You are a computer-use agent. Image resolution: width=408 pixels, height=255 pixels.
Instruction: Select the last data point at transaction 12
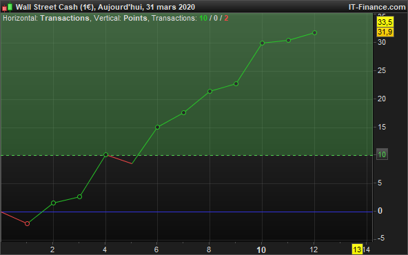[314, 33]
